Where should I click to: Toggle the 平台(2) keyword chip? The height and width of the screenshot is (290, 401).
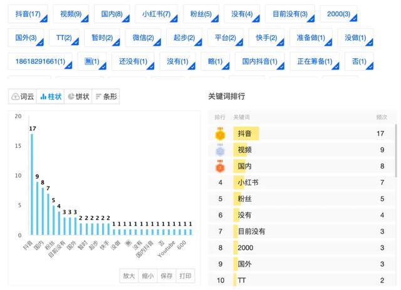[226, 38]
